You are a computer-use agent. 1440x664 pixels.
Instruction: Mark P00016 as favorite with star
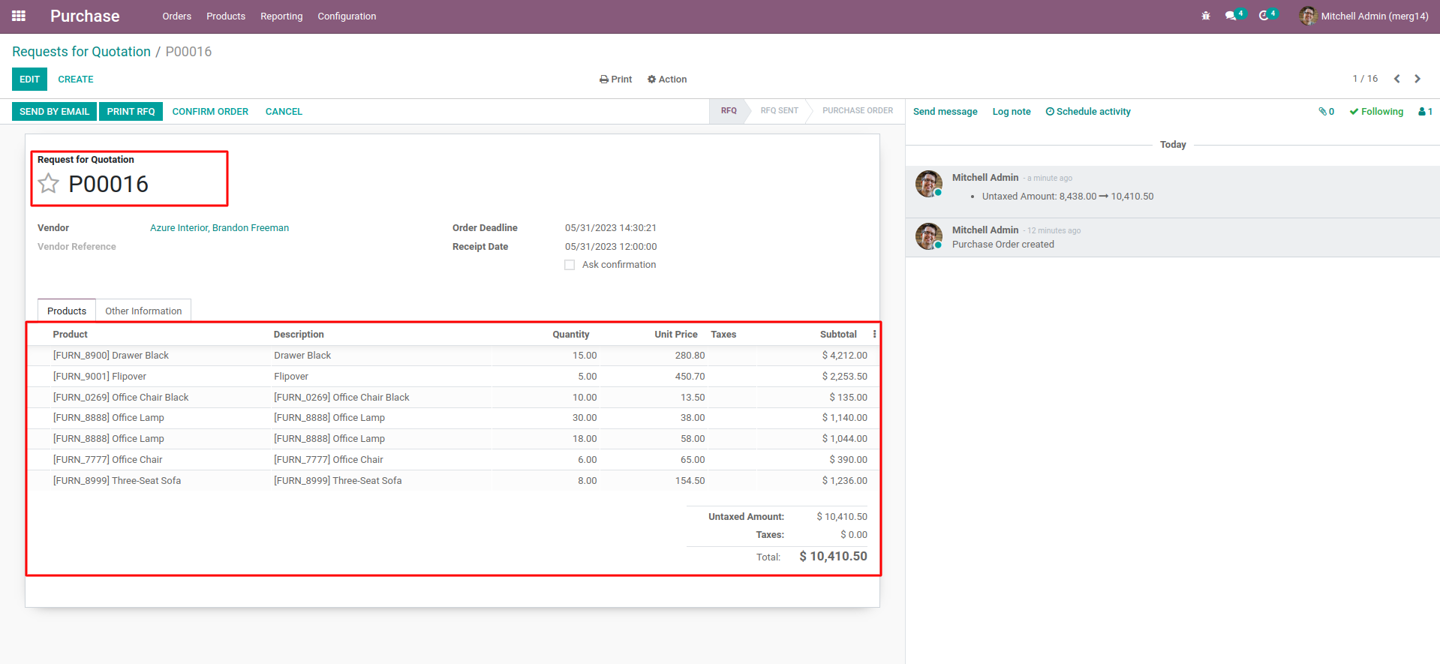(49, 184)
